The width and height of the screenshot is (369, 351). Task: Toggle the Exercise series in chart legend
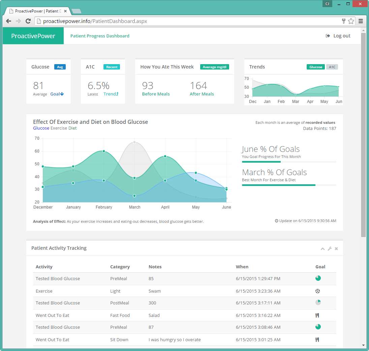coord(59,128)
